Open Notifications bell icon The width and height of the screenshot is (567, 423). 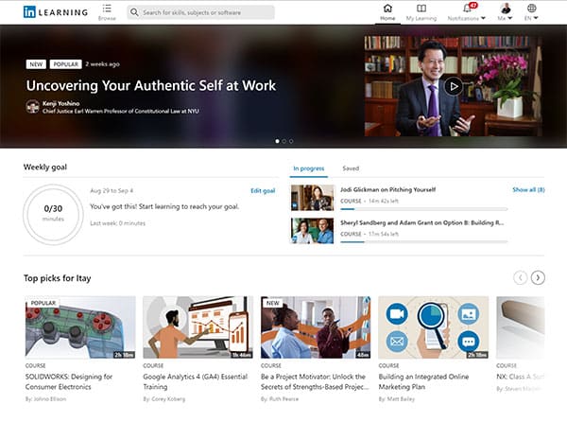[467, 9]
